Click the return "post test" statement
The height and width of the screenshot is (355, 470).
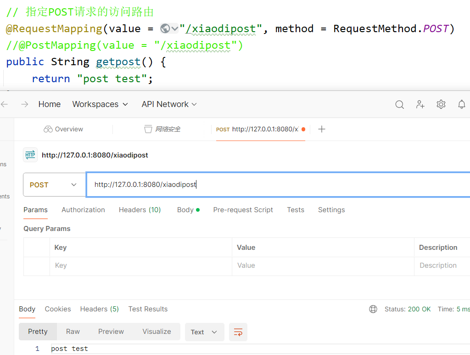tap(92, 79)
